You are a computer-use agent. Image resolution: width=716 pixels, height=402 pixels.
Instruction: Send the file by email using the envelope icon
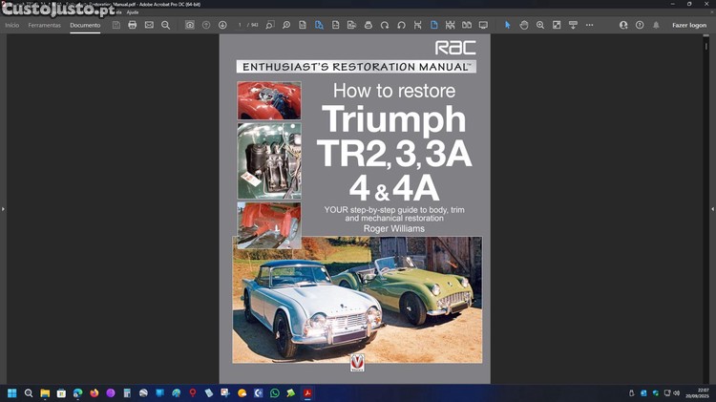[x=149, y=25]
